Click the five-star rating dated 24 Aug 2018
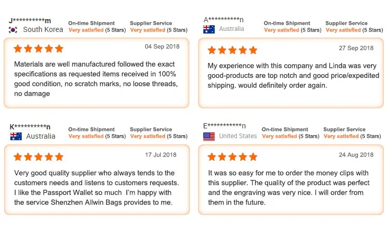 pos(232,157)
